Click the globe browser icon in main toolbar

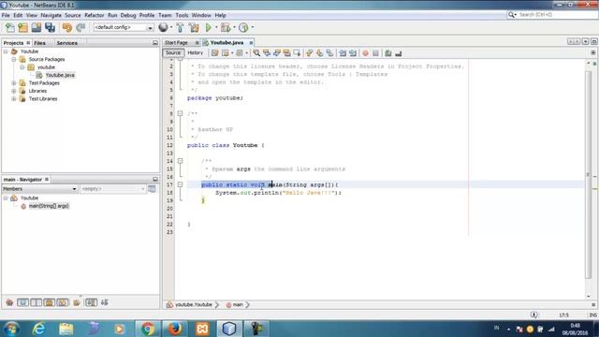coord(163,27)
